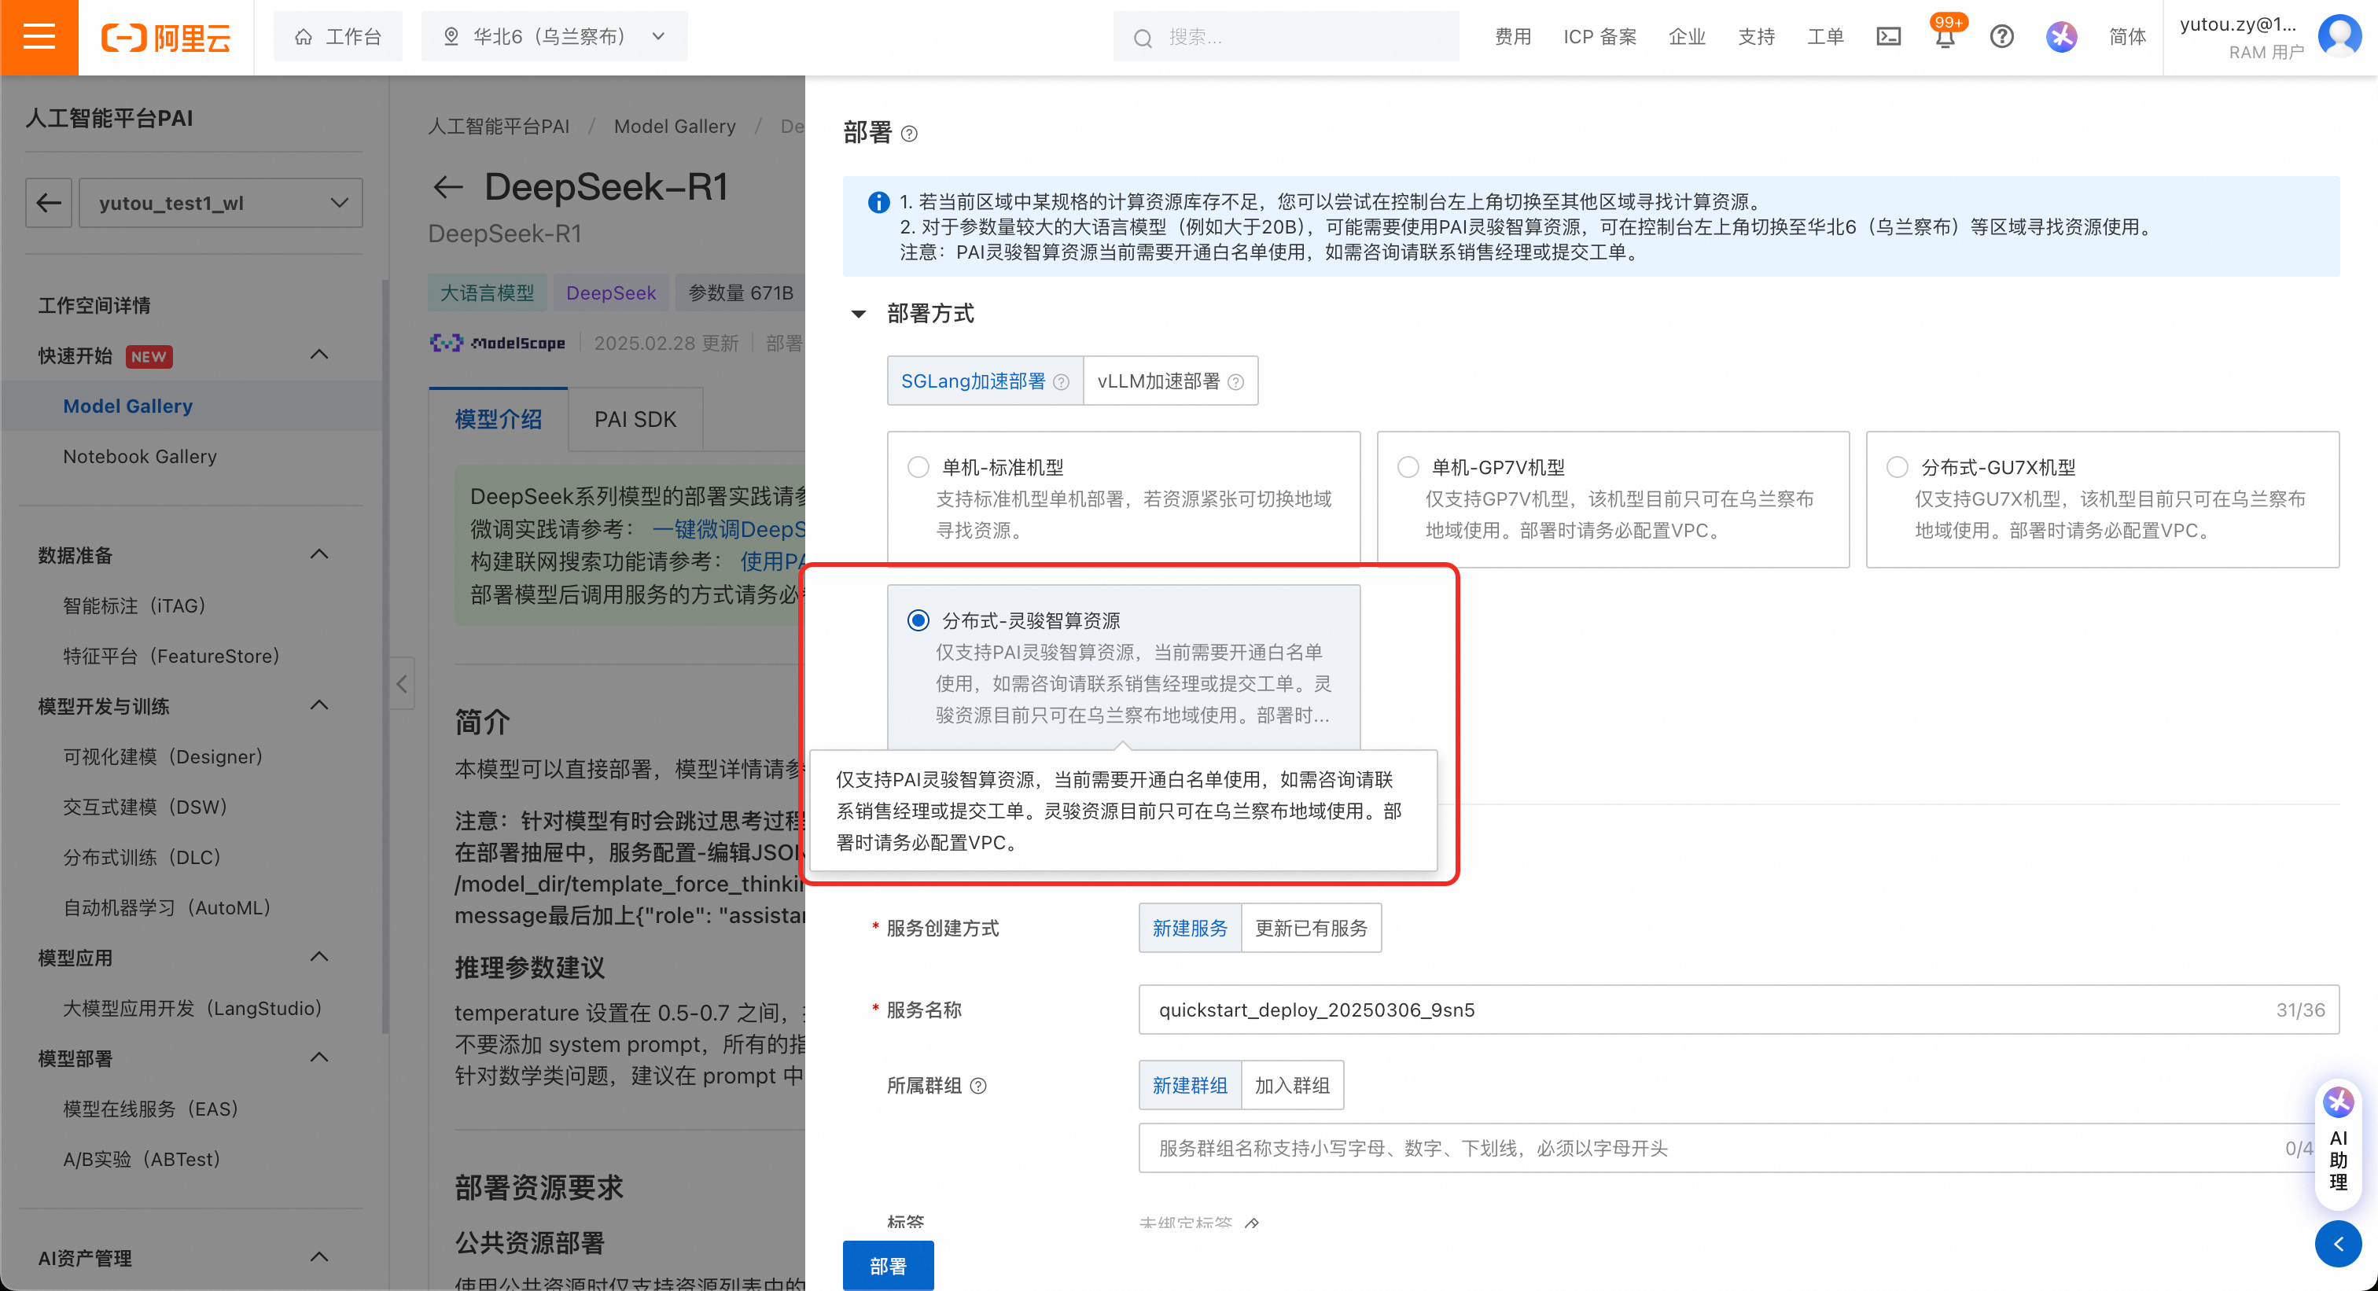Screen dimensions: 2378x1291
Task: Open the hamburger menu icon
Action: [x=39, y=37]
